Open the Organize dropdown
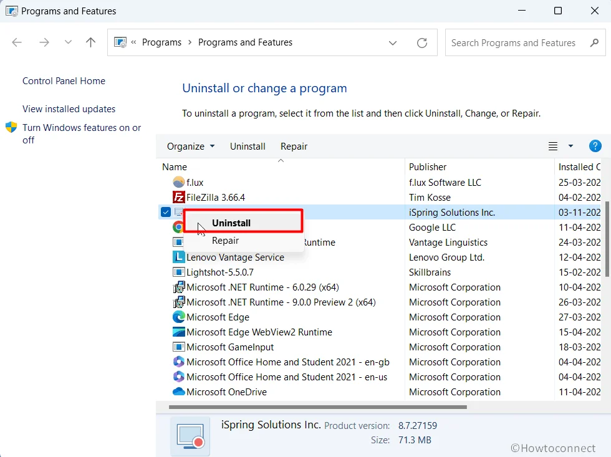This screenshot has height=457, width=611. click(191, 146)
